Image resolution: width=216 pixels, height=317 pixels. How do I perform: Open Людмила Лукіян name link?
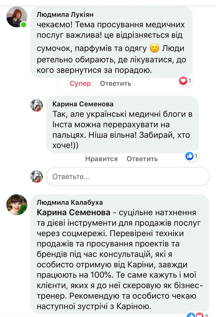[x=64, y=14]
